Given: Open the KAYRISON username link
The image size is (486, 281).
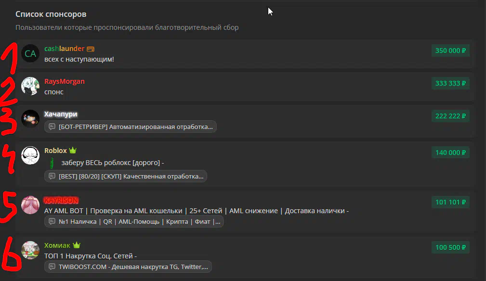Looking at the screenshot, I should (61, 200).
